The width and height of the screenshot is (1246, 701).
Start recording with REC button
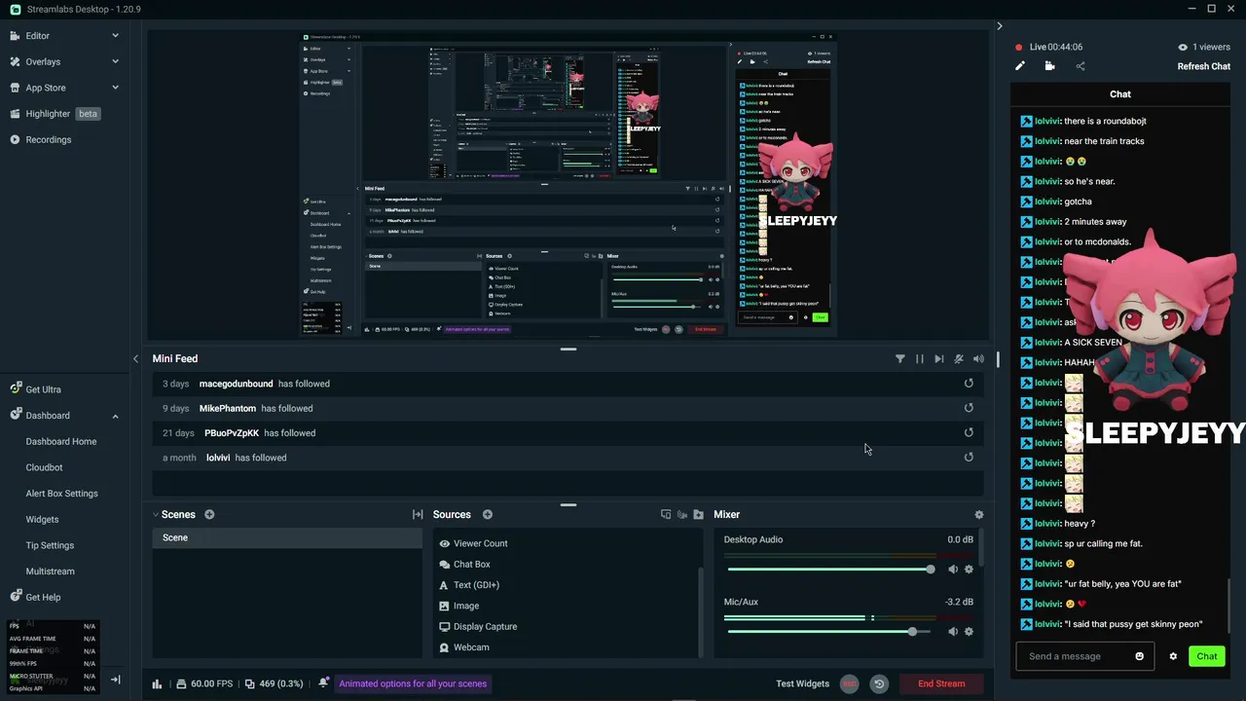[850, 683]
